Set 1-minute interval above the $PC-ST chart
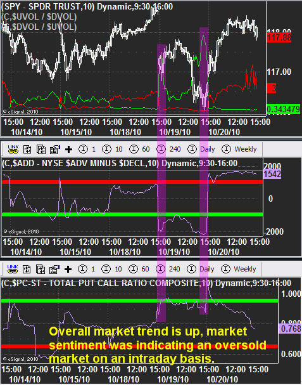This screenshot has width=302, height=385. 87,269
